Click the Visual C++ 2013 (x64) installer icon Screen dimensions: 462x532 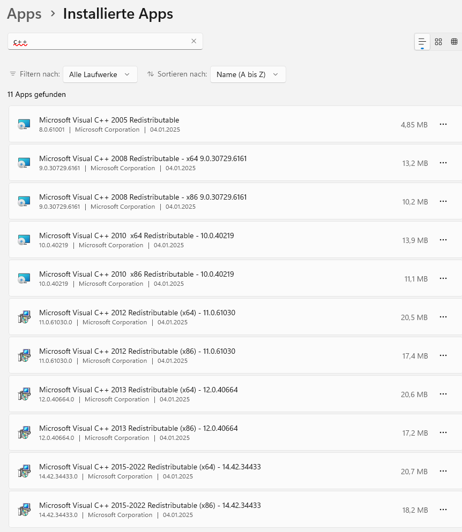(24, 394)
